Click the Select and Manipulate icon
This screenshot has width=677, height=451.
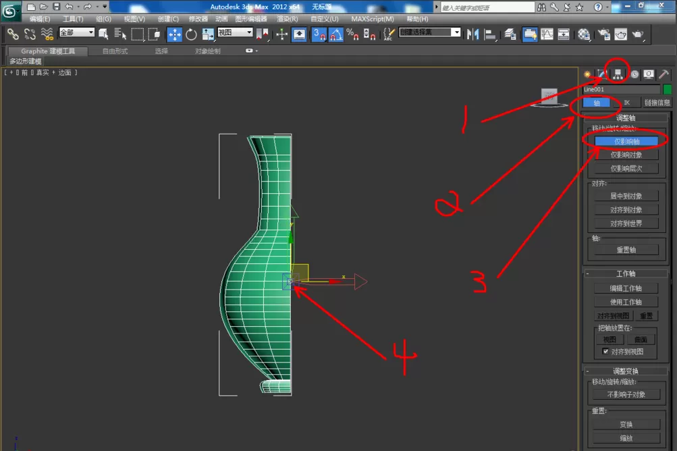click(282, 34)
